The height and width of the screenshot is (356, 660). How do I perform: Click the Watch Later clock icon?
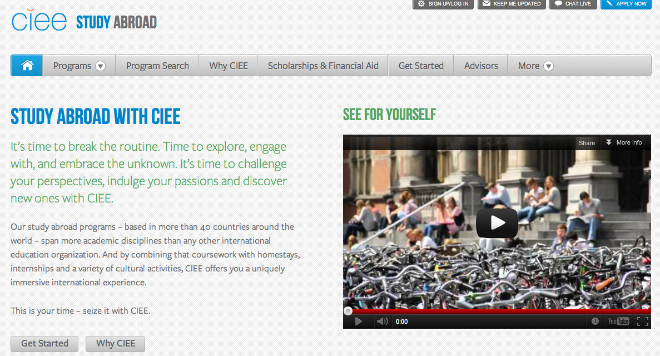click(x=595, y=322)
